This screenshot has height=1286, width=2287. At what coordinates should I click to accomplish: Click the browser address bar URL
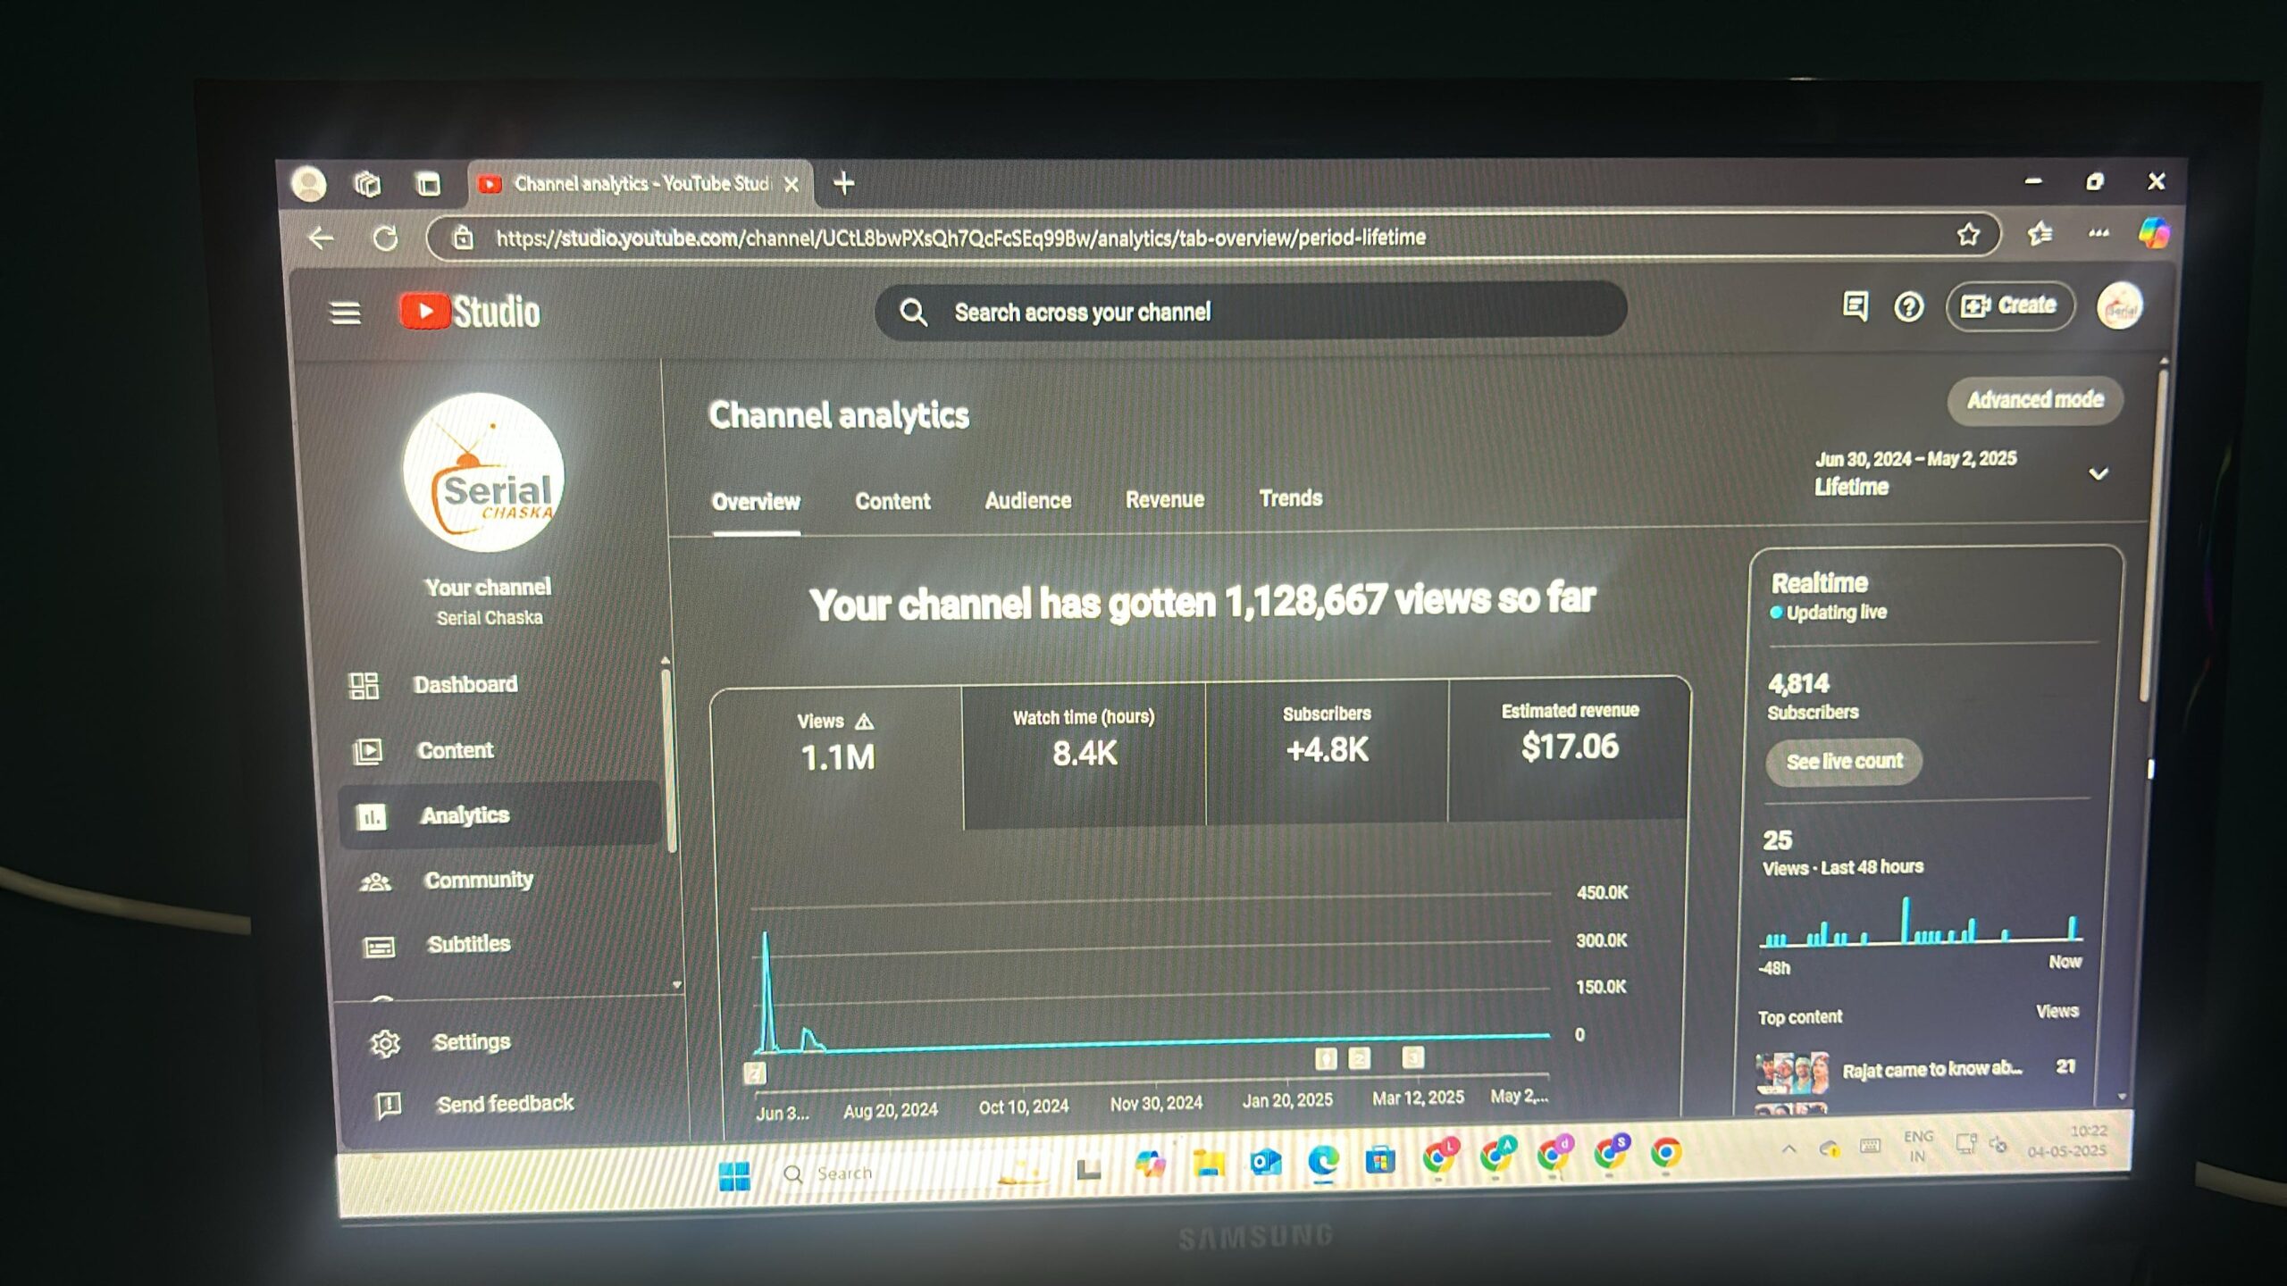pyautogui.click(x=960, y=238)
